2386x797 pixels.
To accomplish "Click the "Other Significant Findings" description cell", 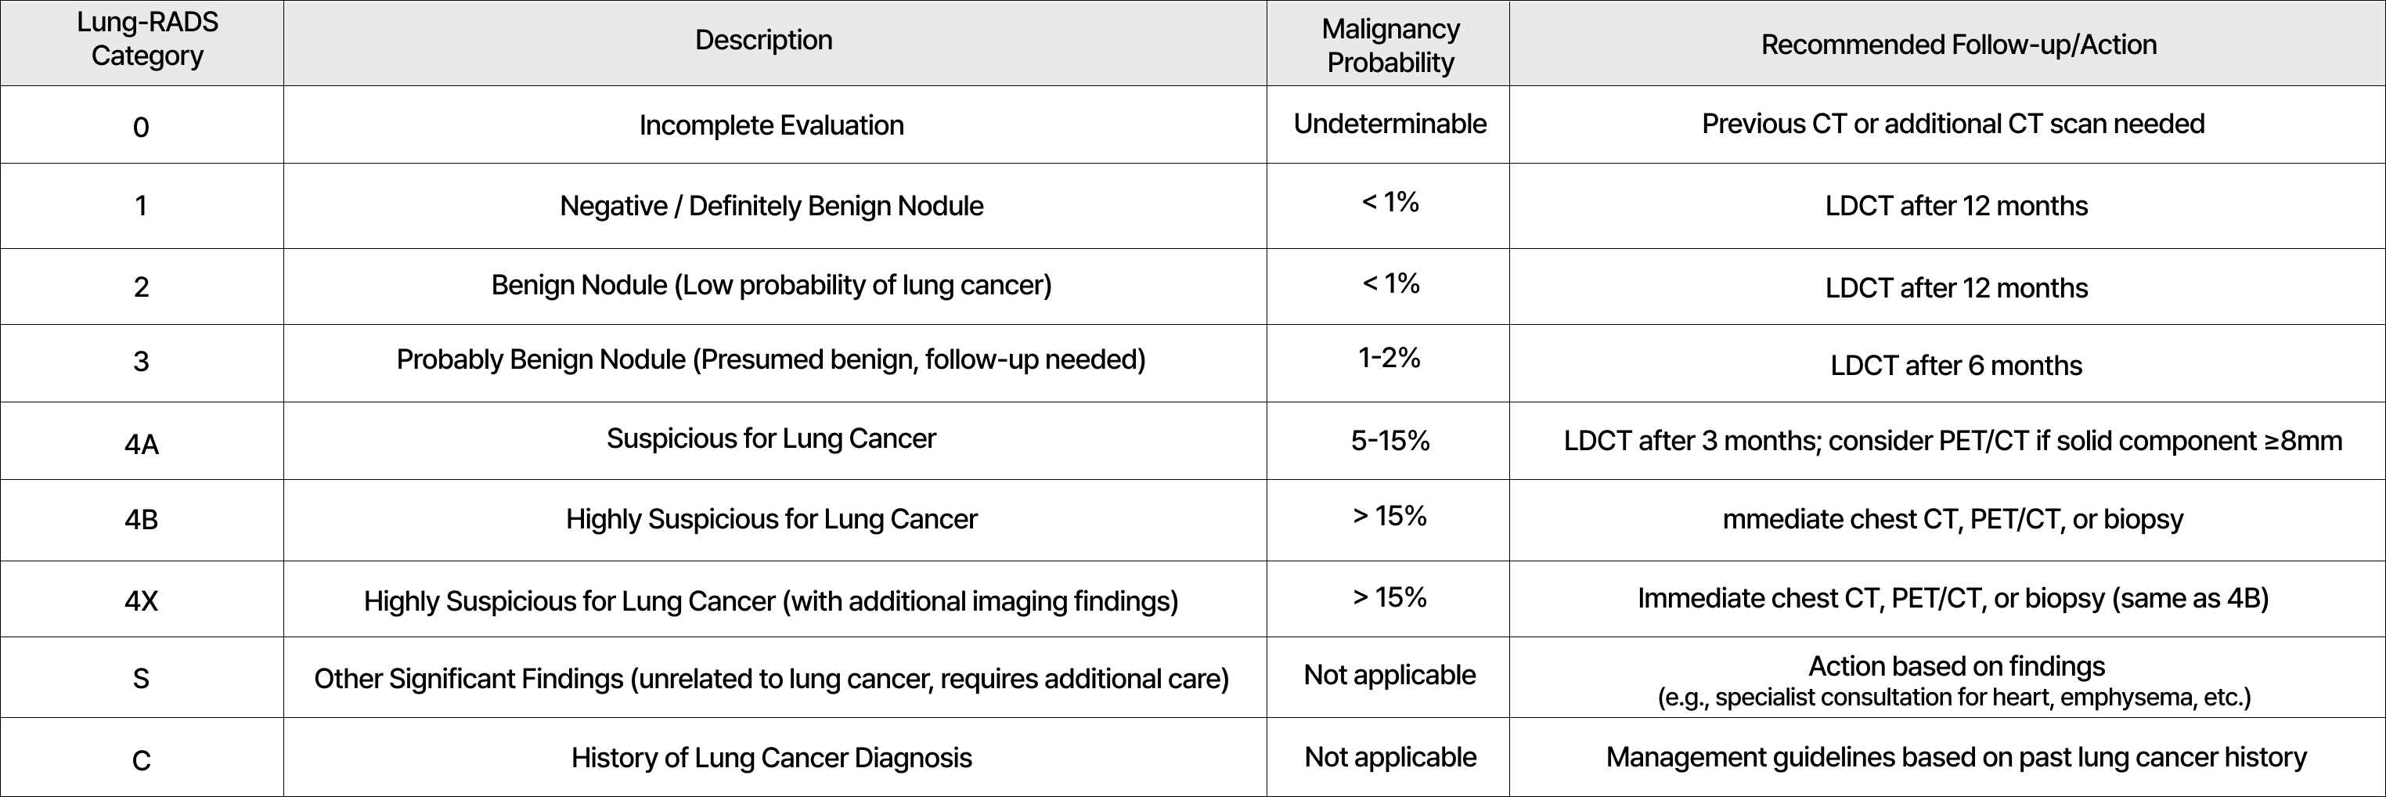I will (770, 680).
